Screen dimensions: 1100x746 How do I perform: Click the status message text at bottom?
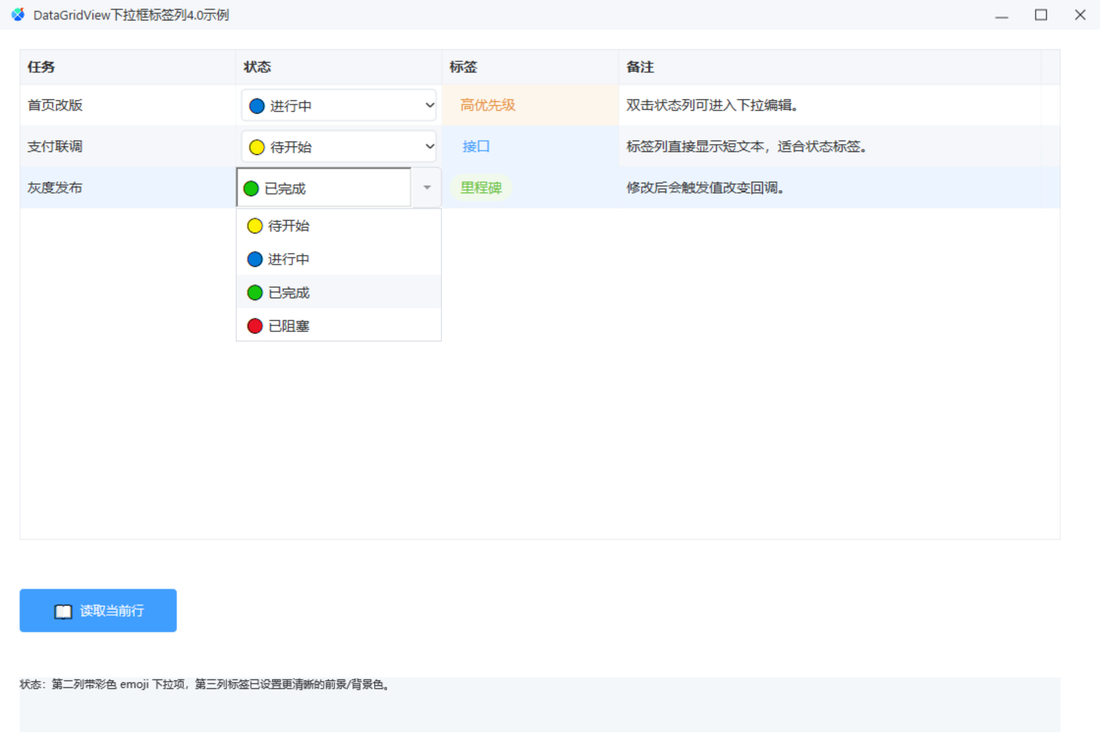pyautogui.click(x=206, y=684)
